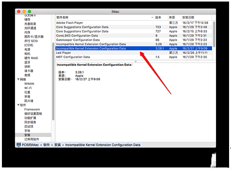Open 音频 in the sidebar
Image resolution: width=231 pixels, height=169 pixels.
pyautogui.click(x=27, y=75)
